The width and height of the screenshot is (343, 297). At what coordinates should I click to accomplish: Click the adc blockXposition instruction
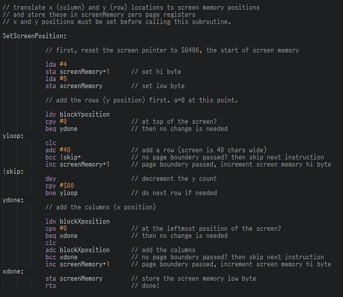pyautogui.click(x=78, y=250)
